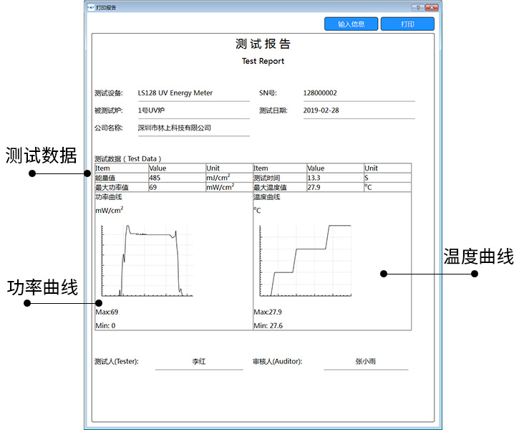Click the 审核人(Auditor) label

[277, 361]
